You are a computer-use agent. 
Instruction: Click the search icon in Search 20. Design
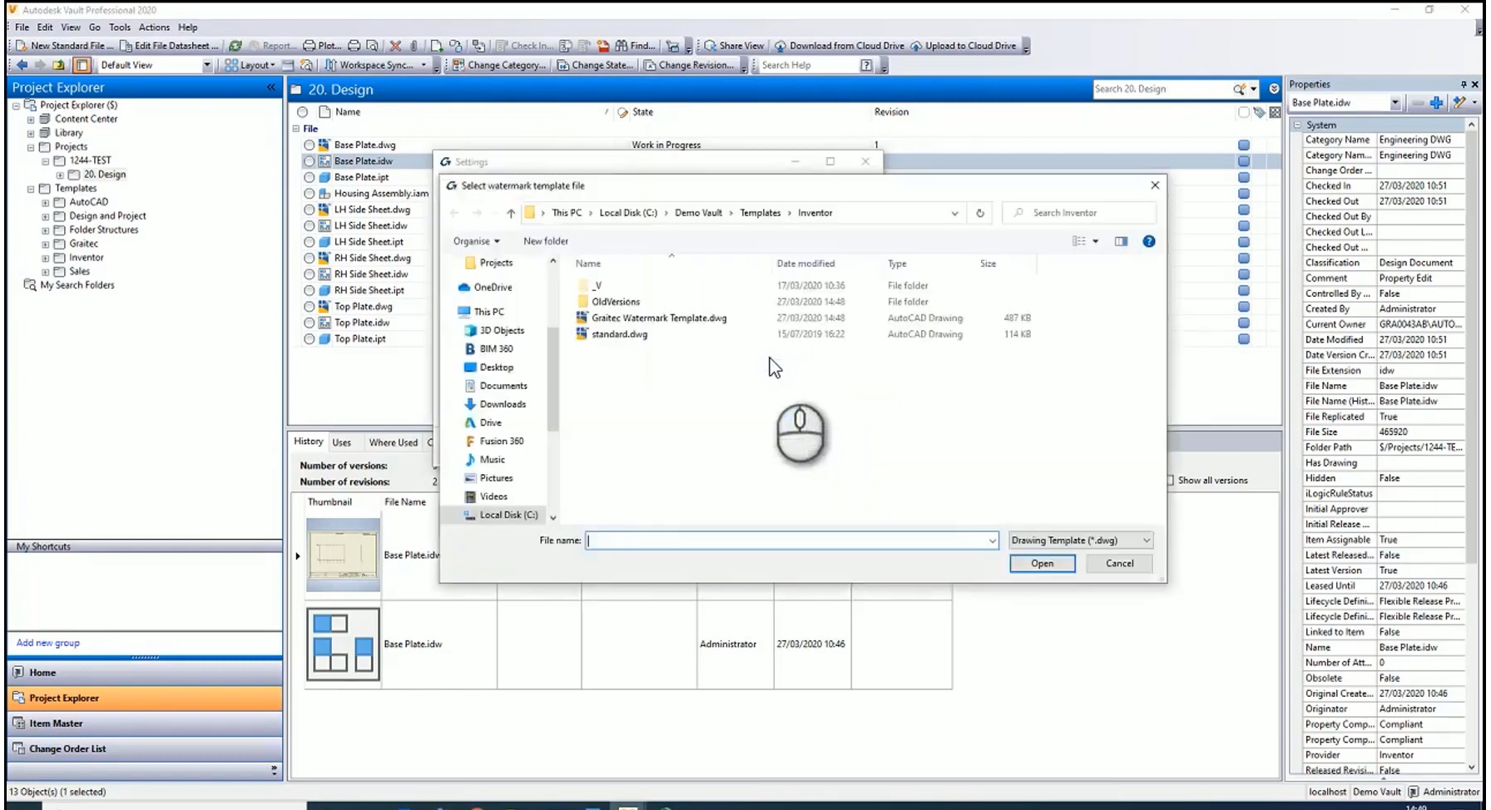click(x=1239, y=89)
